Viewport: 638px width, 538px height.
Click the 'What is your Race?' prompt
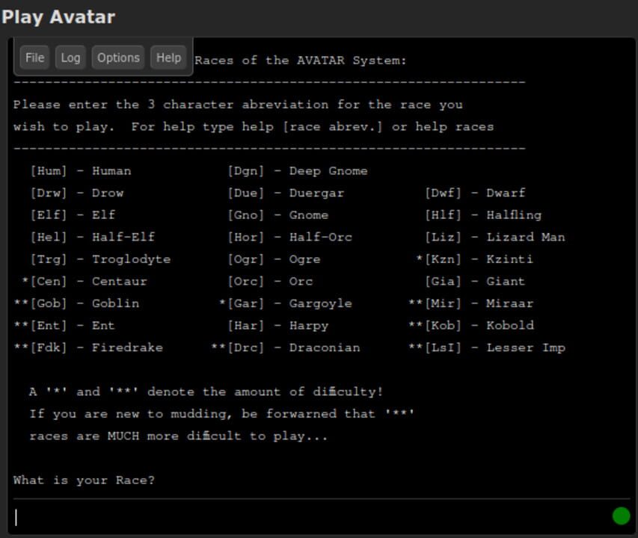coord(85,480)
